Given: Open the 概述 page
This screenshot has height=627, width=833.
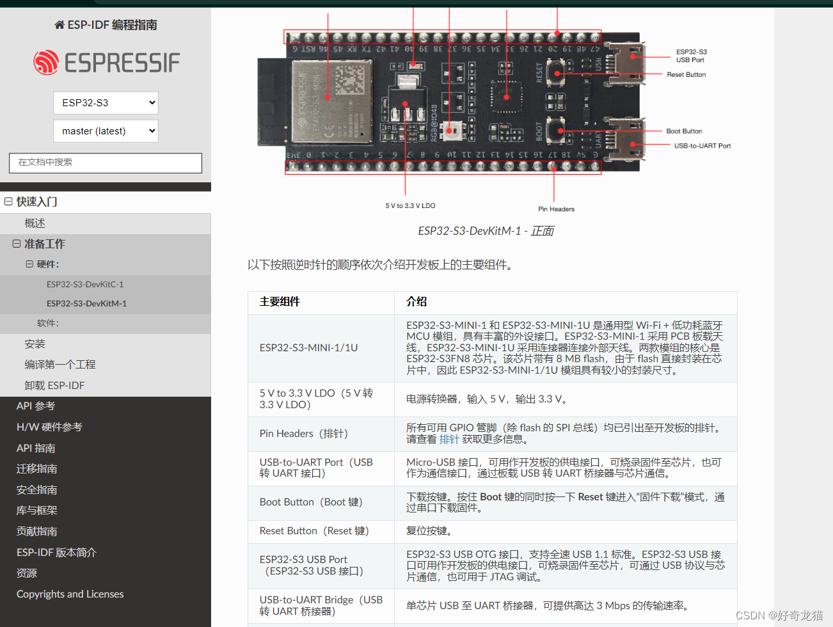Looking at the screenshot, I should click(35, 223).
